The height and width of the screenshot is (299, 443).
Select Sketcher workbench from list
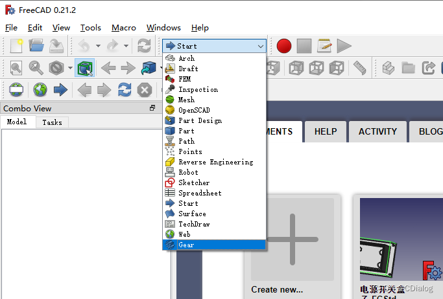click(x=214, y=183)
